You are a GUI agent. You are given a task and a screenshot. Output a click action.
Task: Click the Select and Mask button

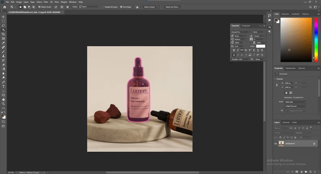pyautogui.click(x=172, y=7)
